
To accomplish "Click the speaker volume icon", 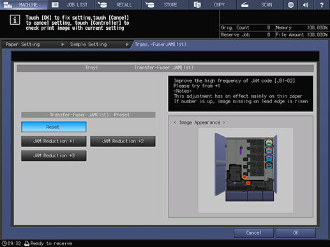I will [306, 4].
